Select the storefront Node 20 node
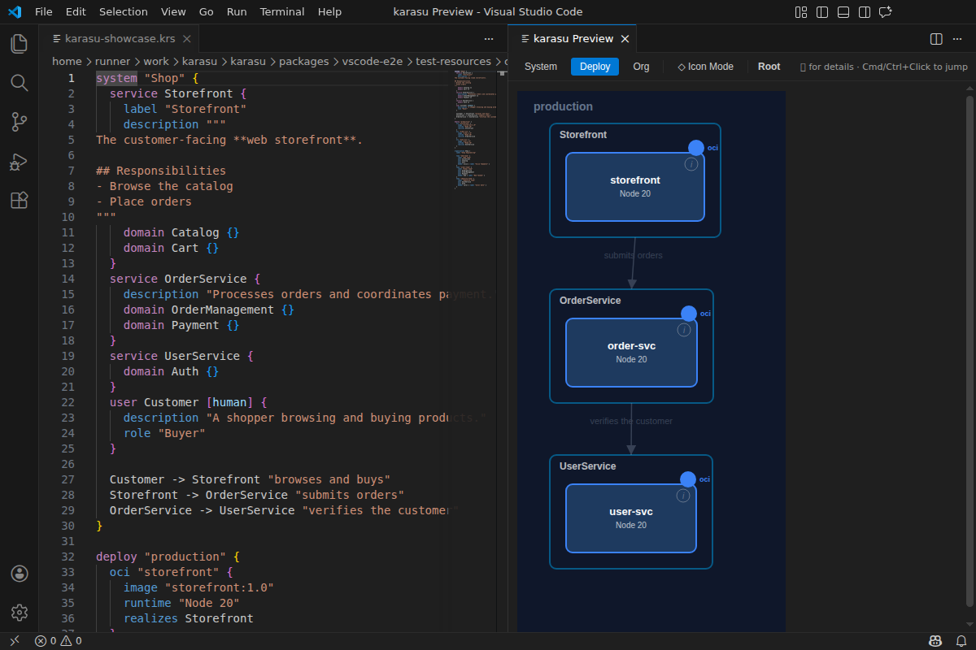 click(635, 187)
